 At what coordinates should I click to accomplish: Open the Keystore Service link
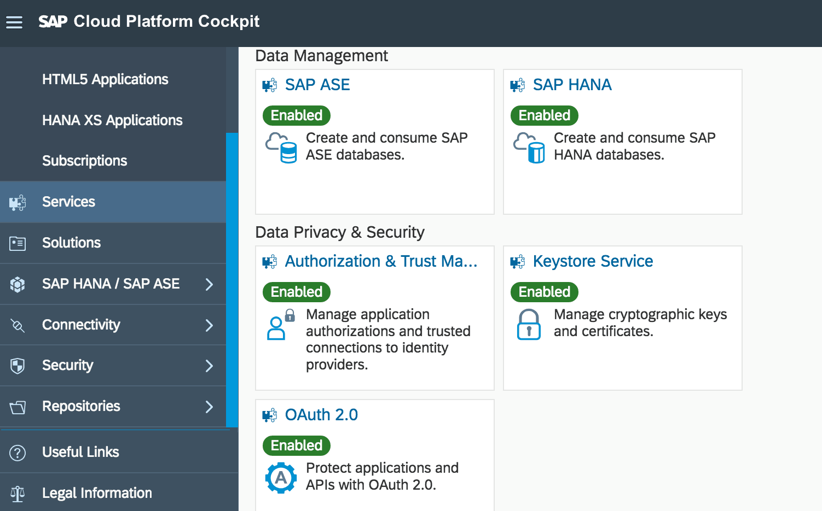click(x=593, y=261)
